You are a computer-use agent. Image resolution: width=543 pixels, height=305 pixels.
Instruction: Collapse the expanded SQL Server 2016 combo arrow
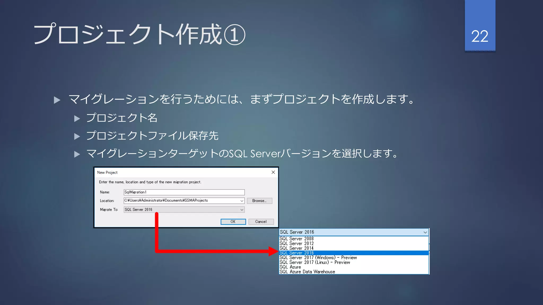click(x=425, y=232)
